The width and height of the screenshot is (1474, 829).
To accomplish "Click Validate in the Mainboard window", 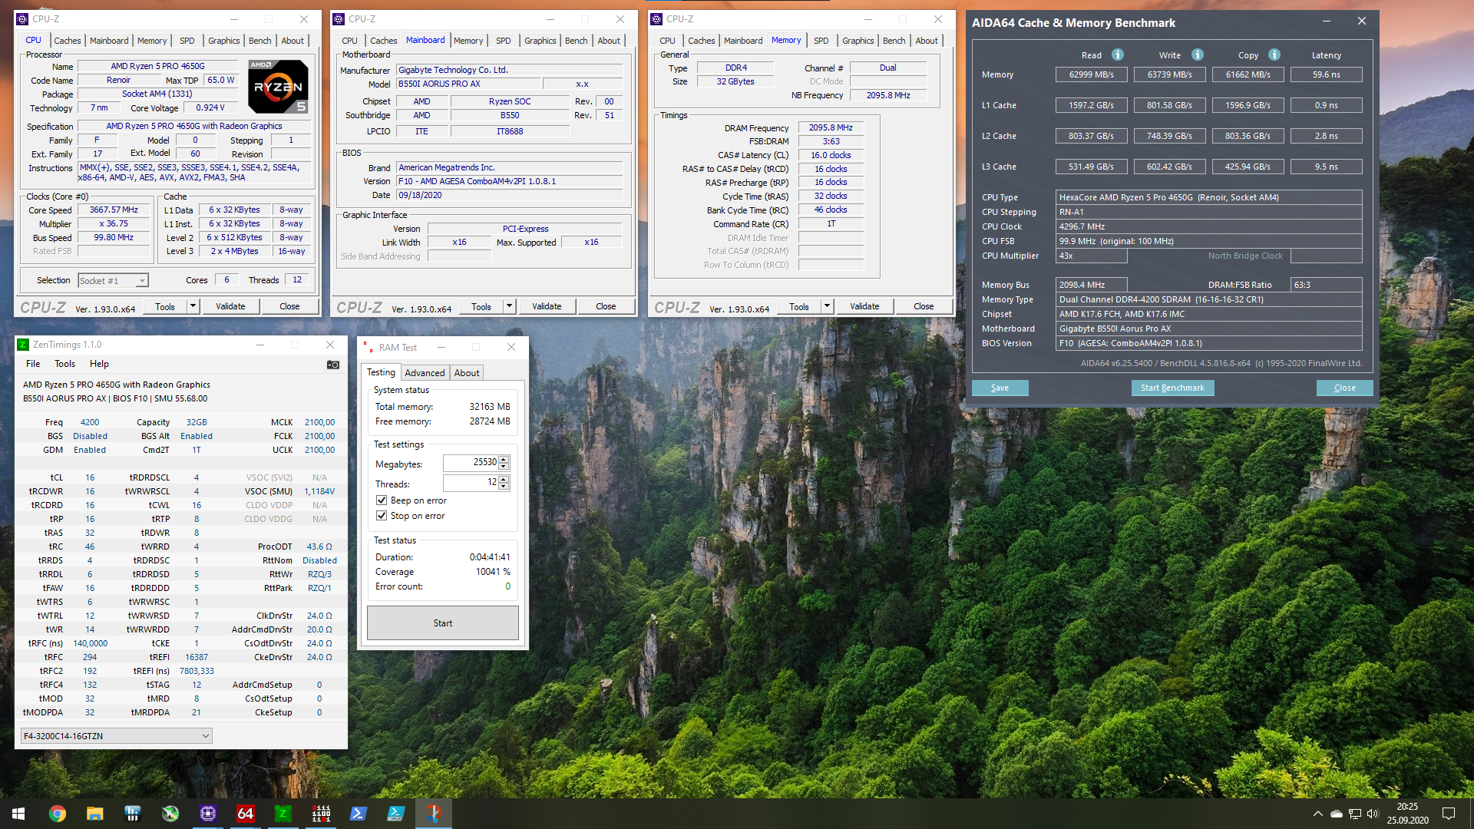I will 547,306.
